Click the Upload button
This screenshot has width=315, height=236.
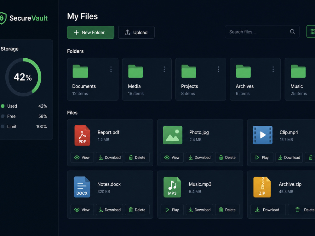click(x=136, y=32)
